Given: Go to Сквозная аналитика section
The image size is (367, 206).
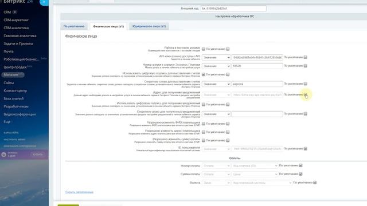Looking at the screenshot, I should pyautogui.click(x=20, y=35).
